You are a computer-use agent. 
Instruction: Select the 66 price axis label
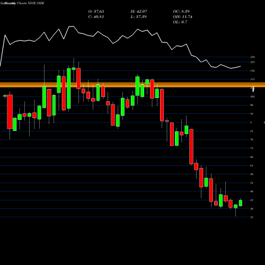coord(252,157)
